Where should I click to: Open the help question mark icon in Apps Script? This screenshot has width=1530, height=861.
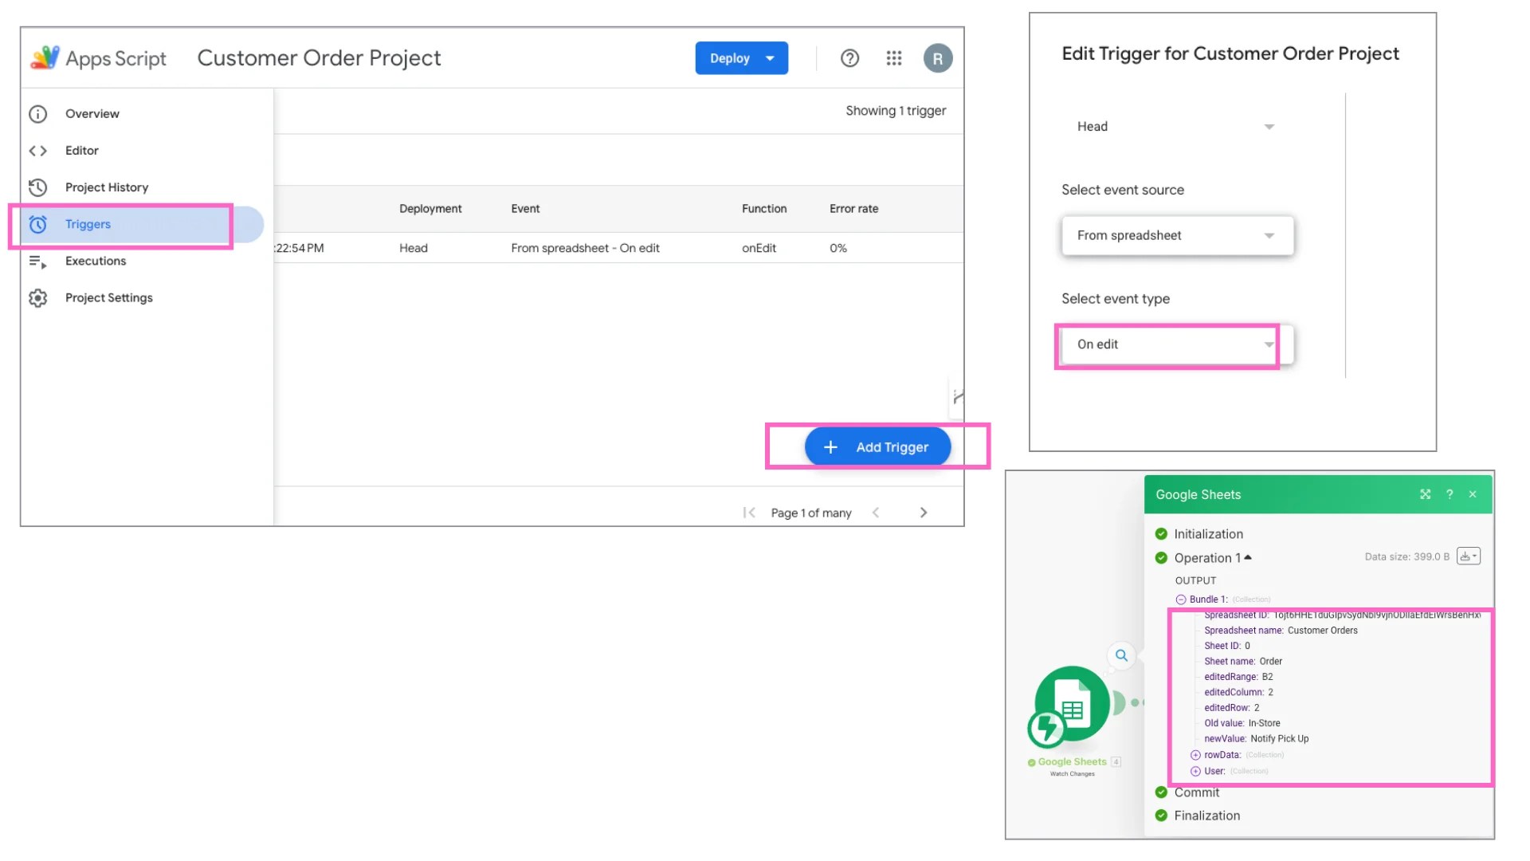(849, 58)
